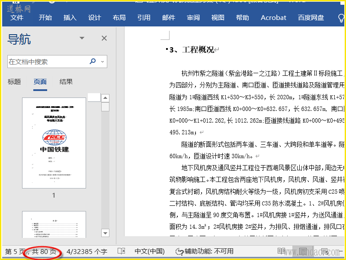Select page 1 cover thumbnail
Screen dimensions: 346x260
[54, 143]
